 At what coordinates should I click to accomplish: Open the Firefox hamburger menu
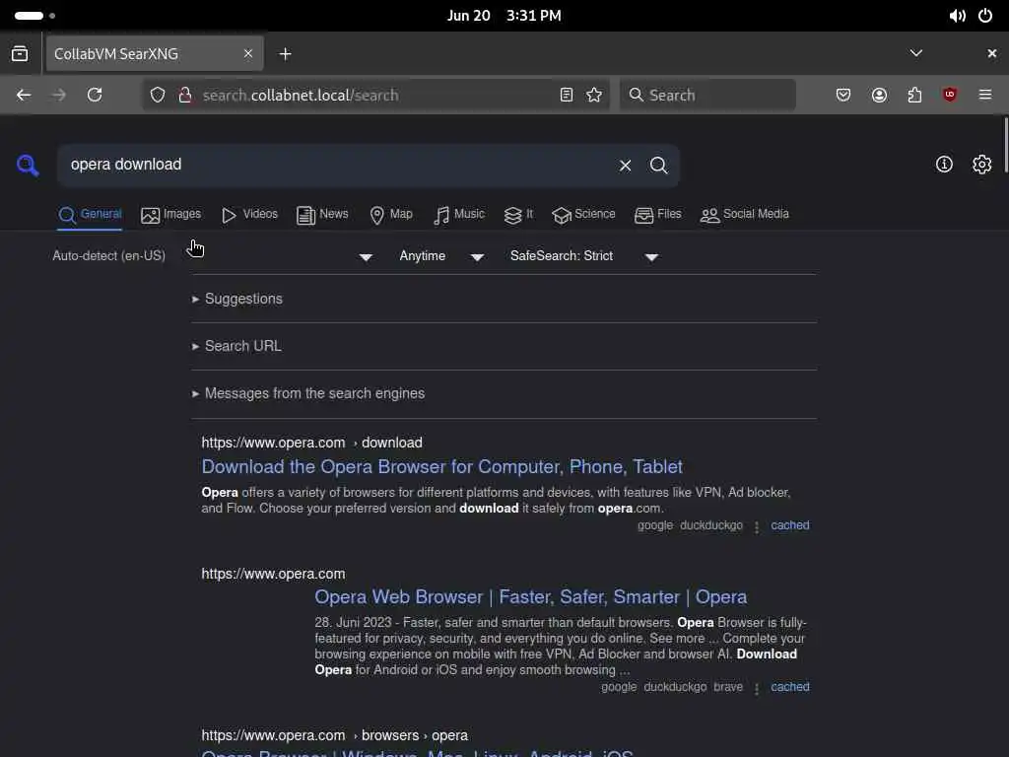pos(985,96)
